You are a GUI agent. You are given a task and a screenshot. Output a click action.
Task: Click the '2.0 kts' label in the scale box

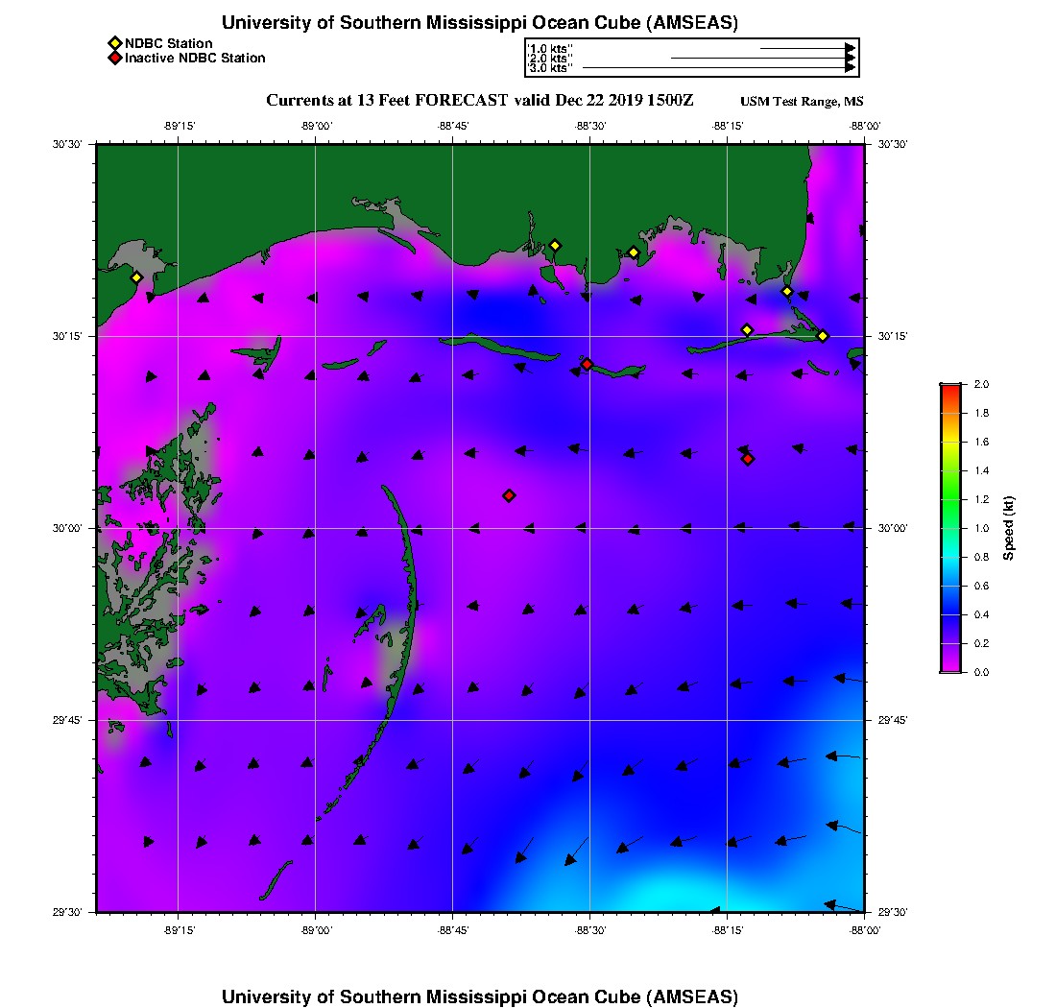[550, 59]
